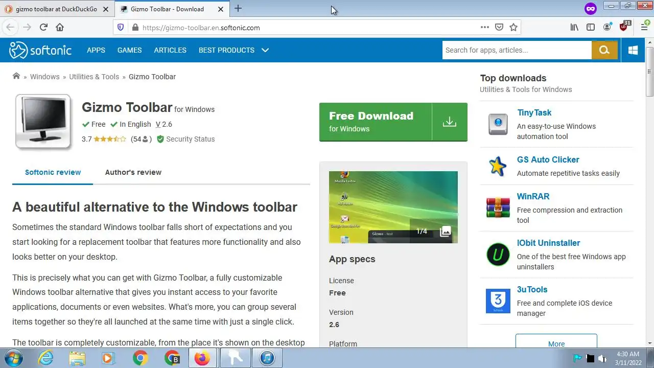This screenshot has width=654, height=368.
Task: Go to Firefox home page icon
Action: pyautogui.click(x=60, y=28)
